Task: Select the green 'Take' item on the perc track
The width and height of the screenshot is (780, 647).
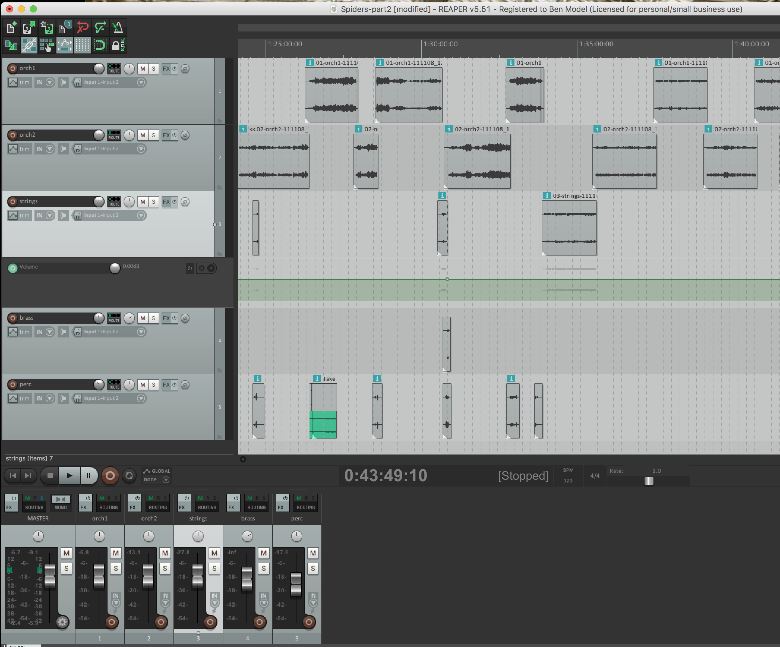Action: (323, 425)
